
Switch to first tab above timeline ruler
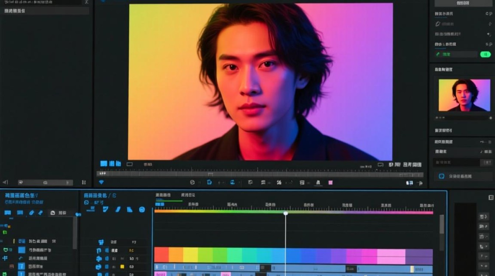(163, 195)
